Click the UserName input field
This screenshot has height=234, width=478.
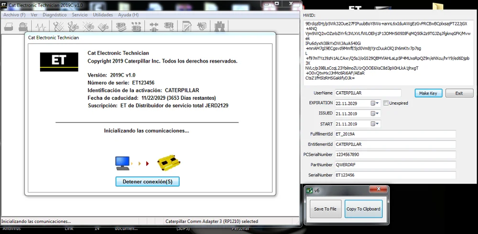pyautogui.click(x=368, y=93)
